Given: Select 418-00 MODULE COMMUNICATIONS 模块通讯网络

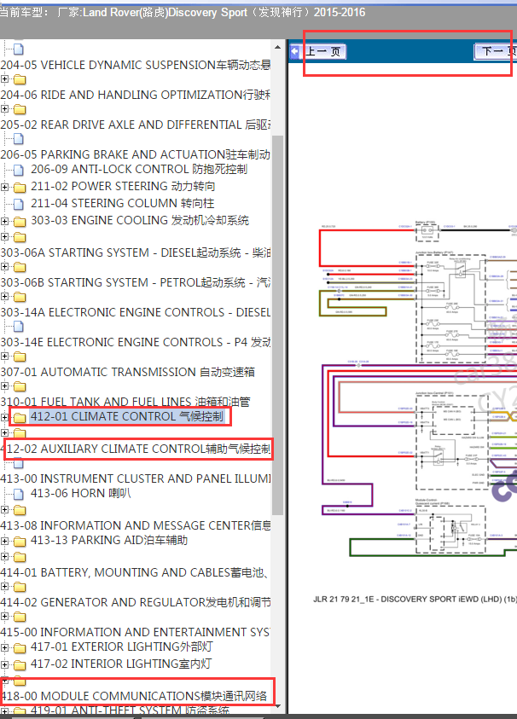Looking at the screenshot, I should [134, 696].
